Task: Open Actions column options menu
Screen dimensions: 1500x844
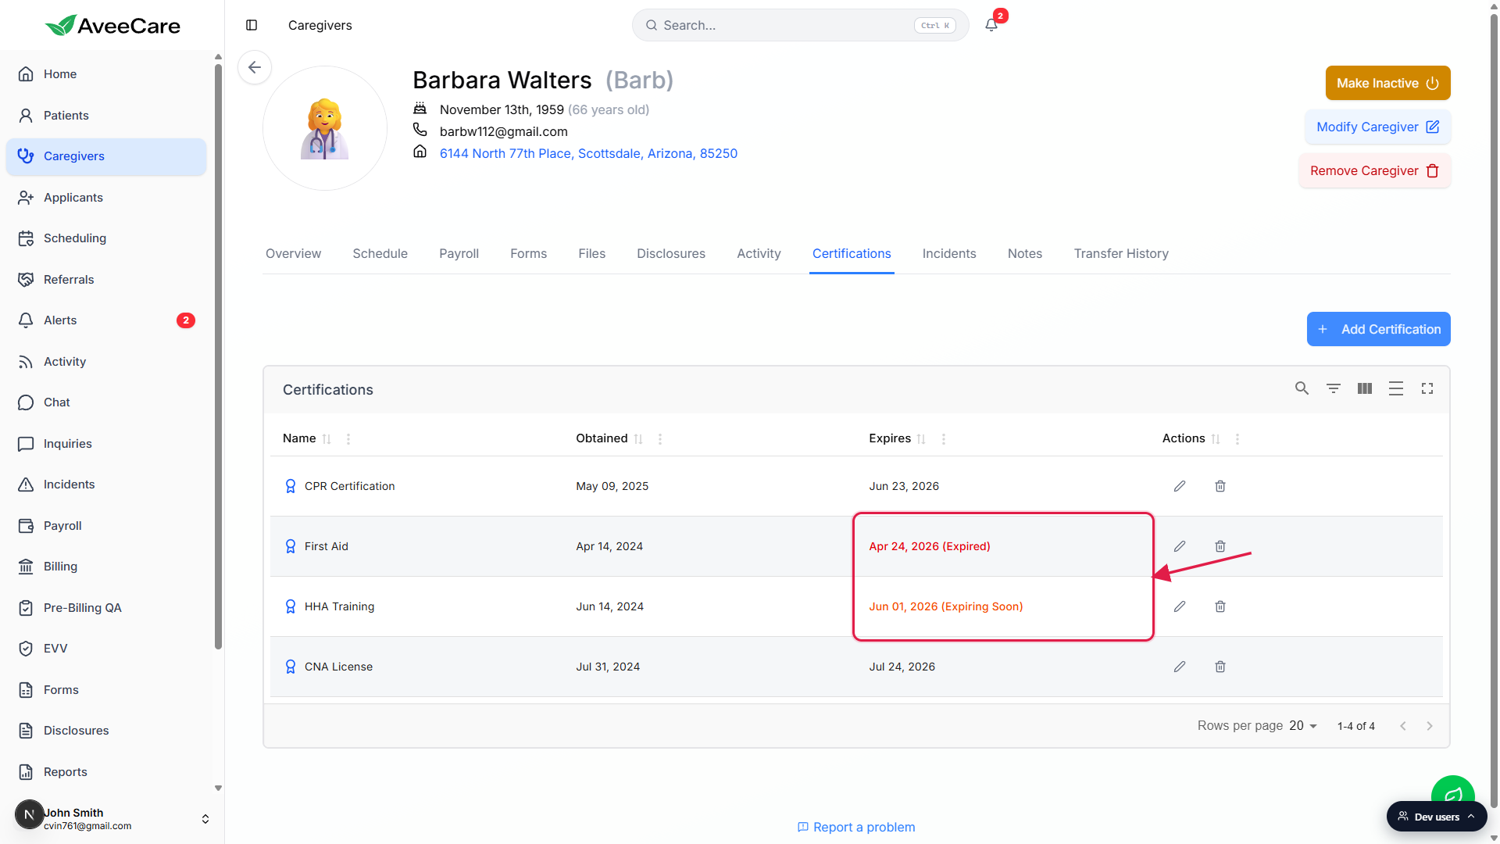Action: click(1237, 439)
